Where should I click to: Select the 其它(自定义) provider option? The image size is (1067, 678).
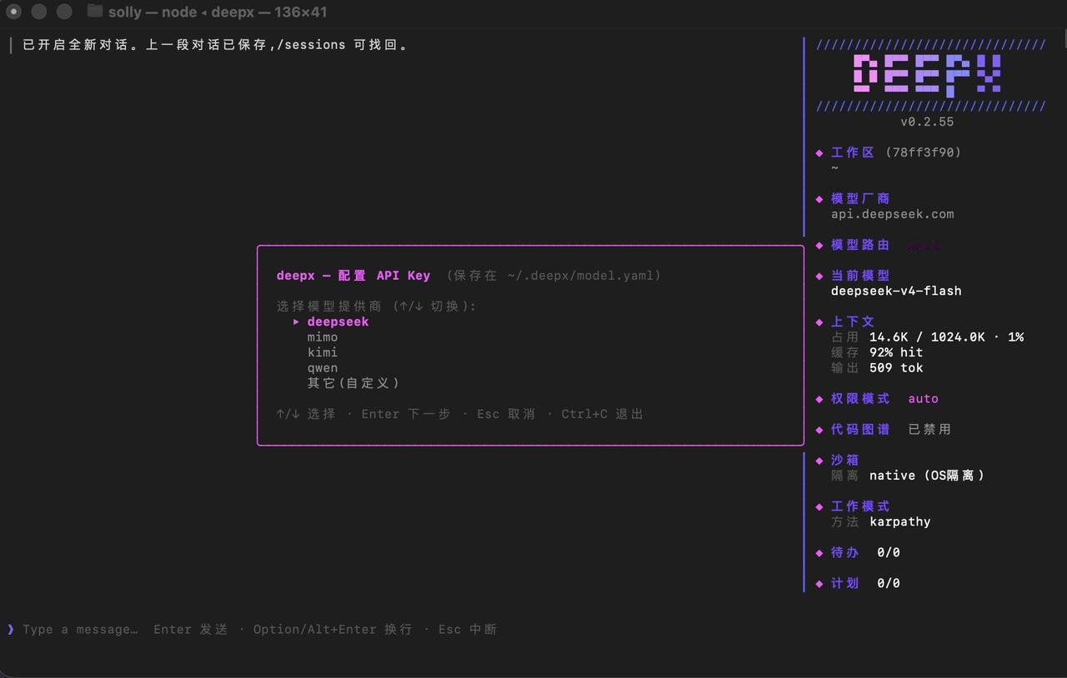tap(353, 383)
